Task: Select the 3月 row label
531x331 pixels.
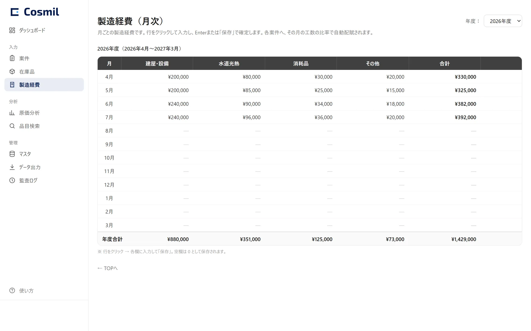Action: (109, 225)
